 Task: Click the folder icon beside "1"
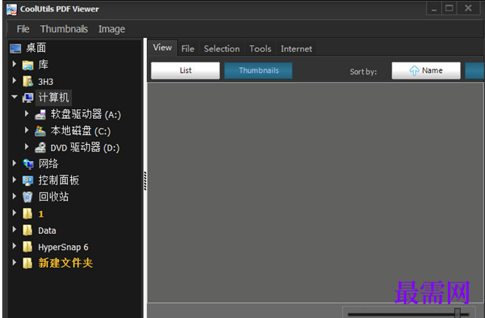(27, 214)
